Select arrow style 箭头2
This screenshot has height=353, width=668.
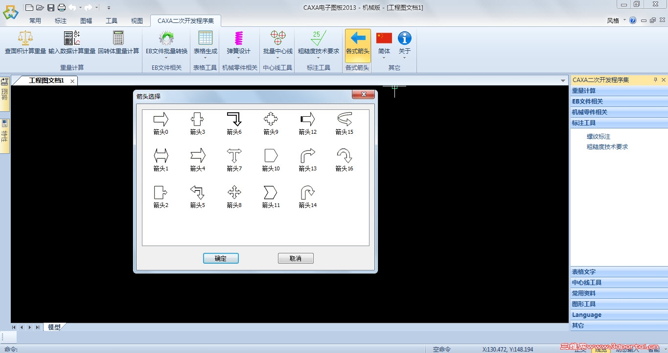click(x=161, y=196)
